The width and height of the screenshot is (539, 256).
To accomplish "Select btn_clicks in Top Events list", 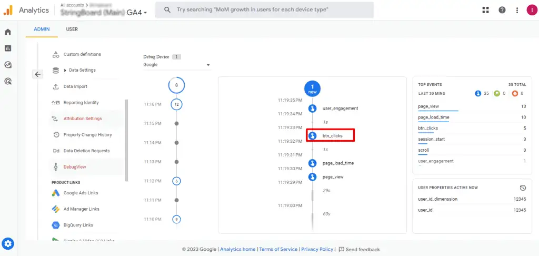I will coord(428,129).
